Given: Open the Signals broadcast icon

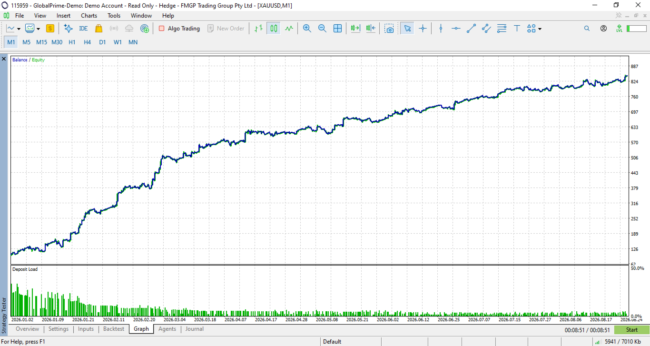Looking at the screenshot, I should tap(114, 29).
